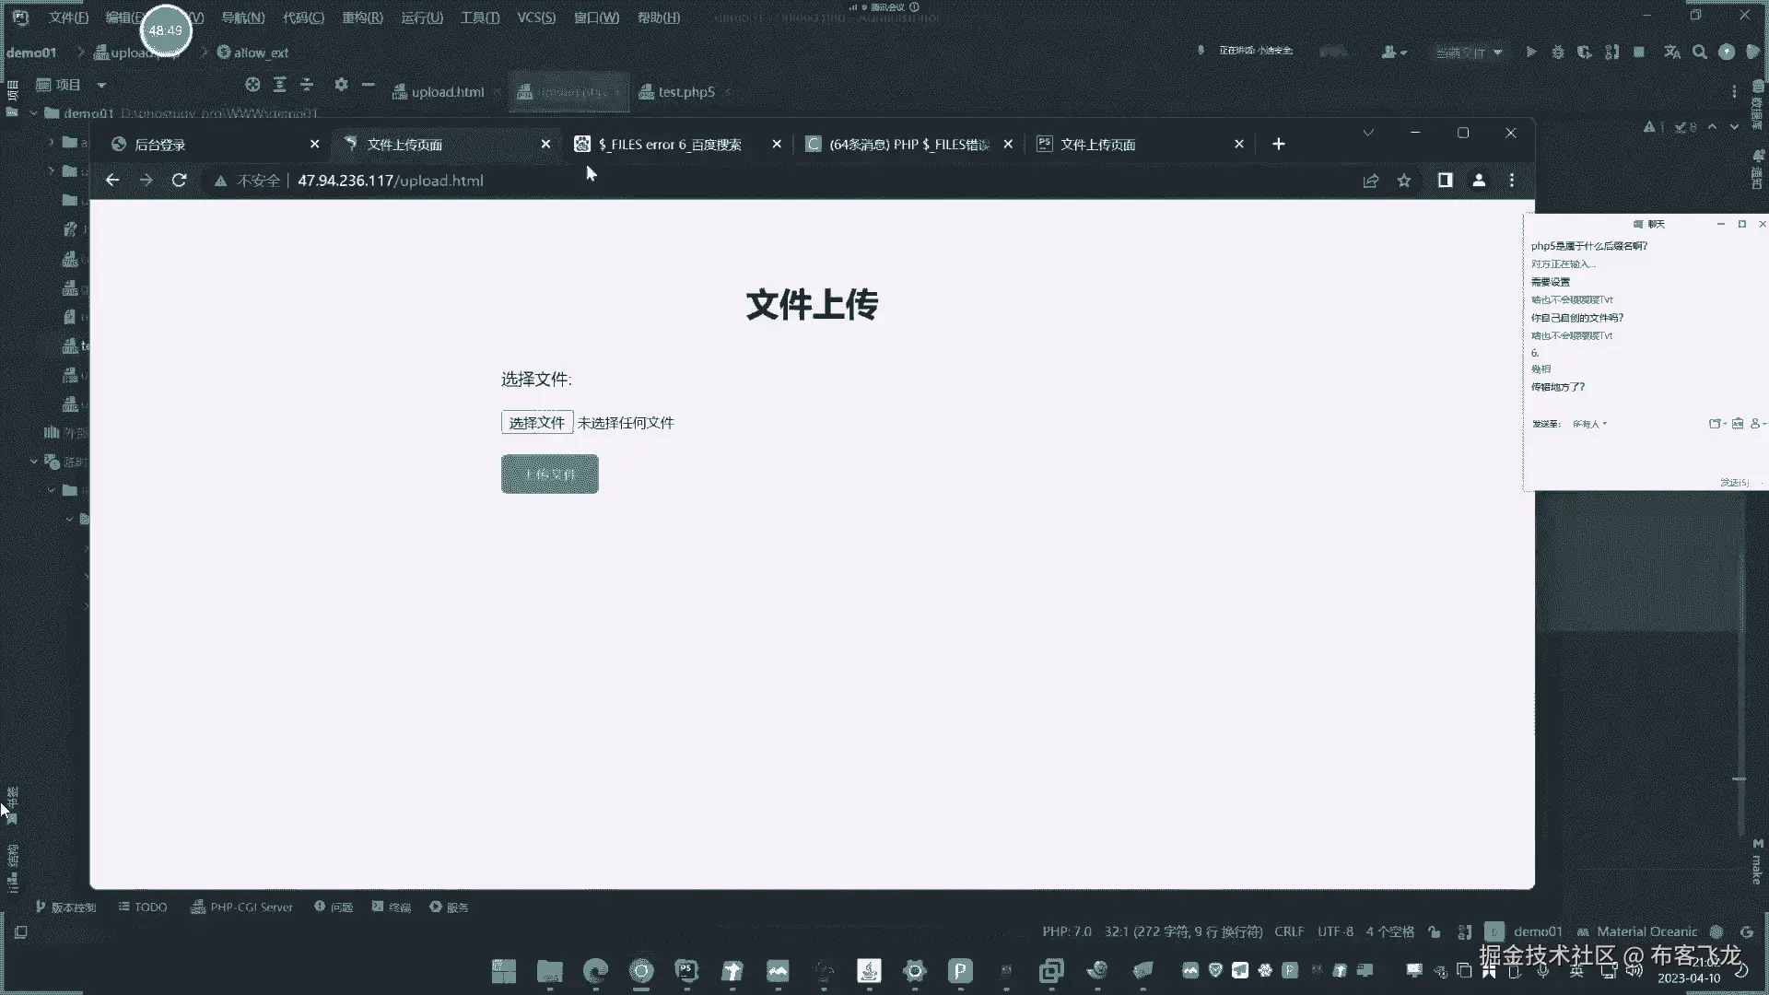Open the browser profile avatar icon
Viewport: 1769px width, 995px height.
(x=1479, y=181)
